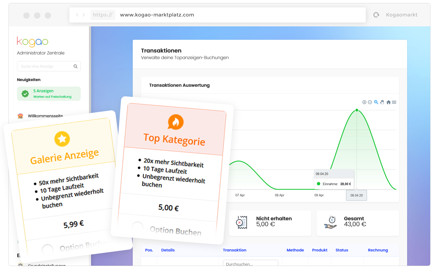The height and width of the screenshot is (269, 439).
Task: Click the 5,99 € price on Galerie Anzeige
Action: pyautogui.click(x=74, y=224)
